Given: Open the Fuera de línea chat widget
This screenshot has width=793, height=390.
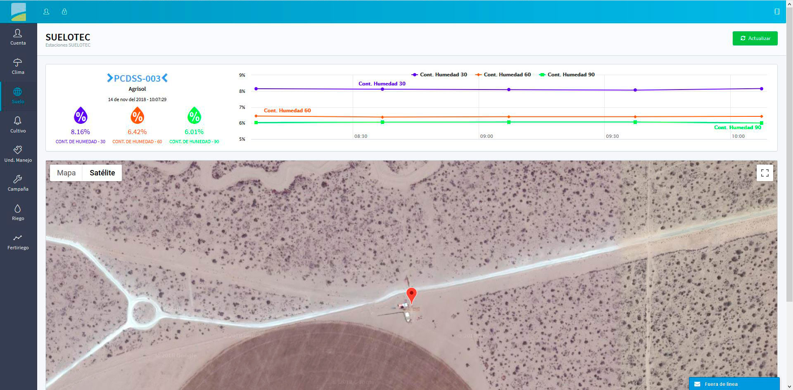Looking at the screenshot, I should (734, 384).
